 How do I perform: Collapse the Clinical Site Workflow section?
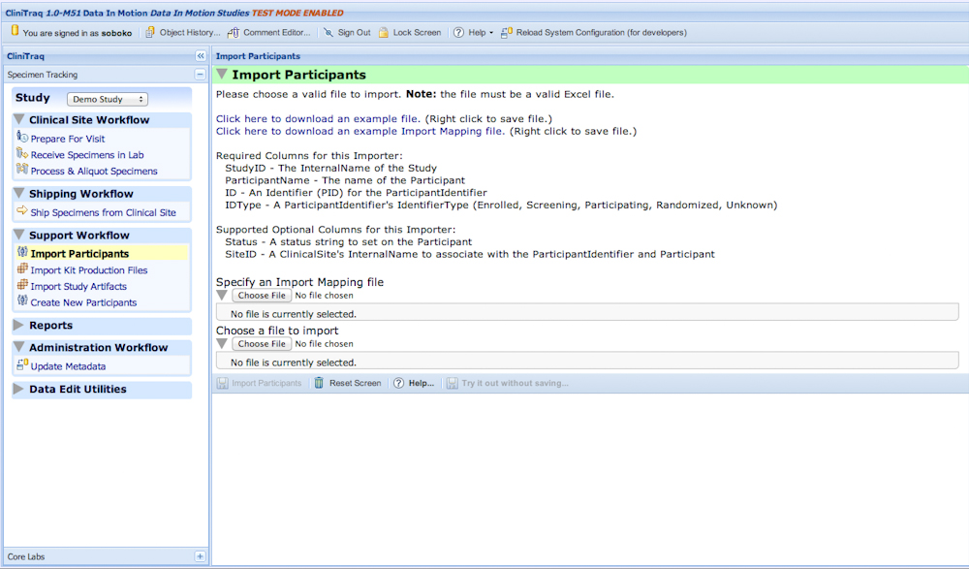tap(19, 120)
